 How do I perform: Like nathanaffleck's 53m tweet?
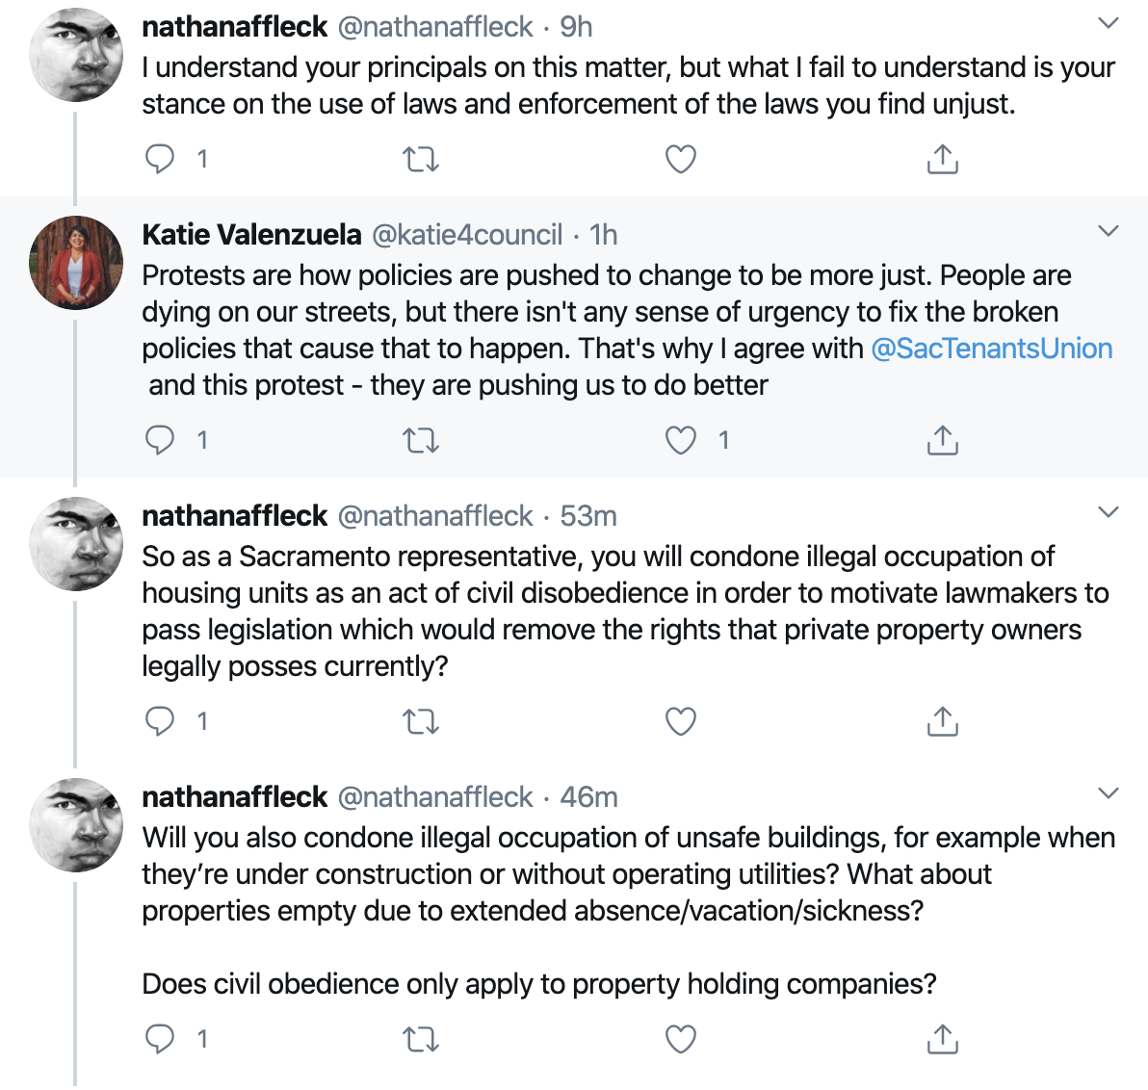681,721
